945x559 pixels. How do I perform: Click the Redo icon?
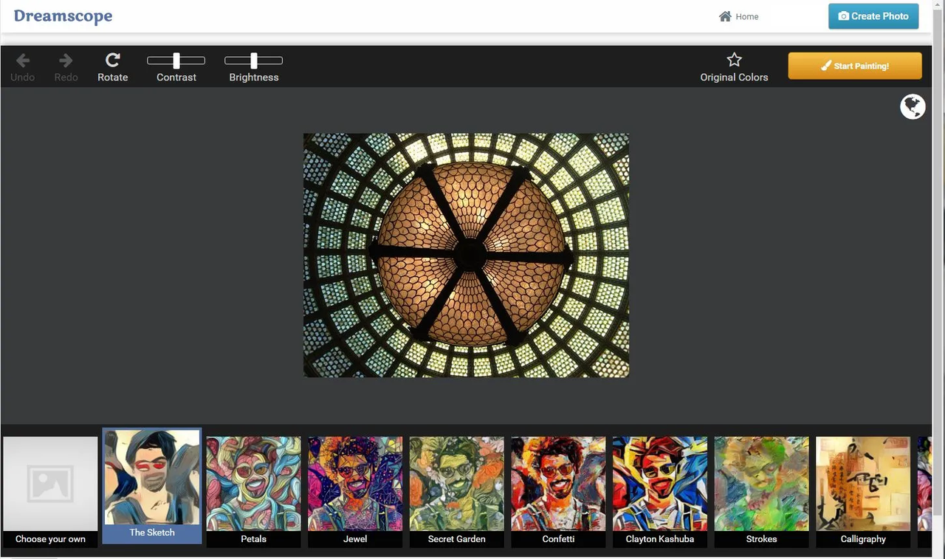[x=66, y=61]
